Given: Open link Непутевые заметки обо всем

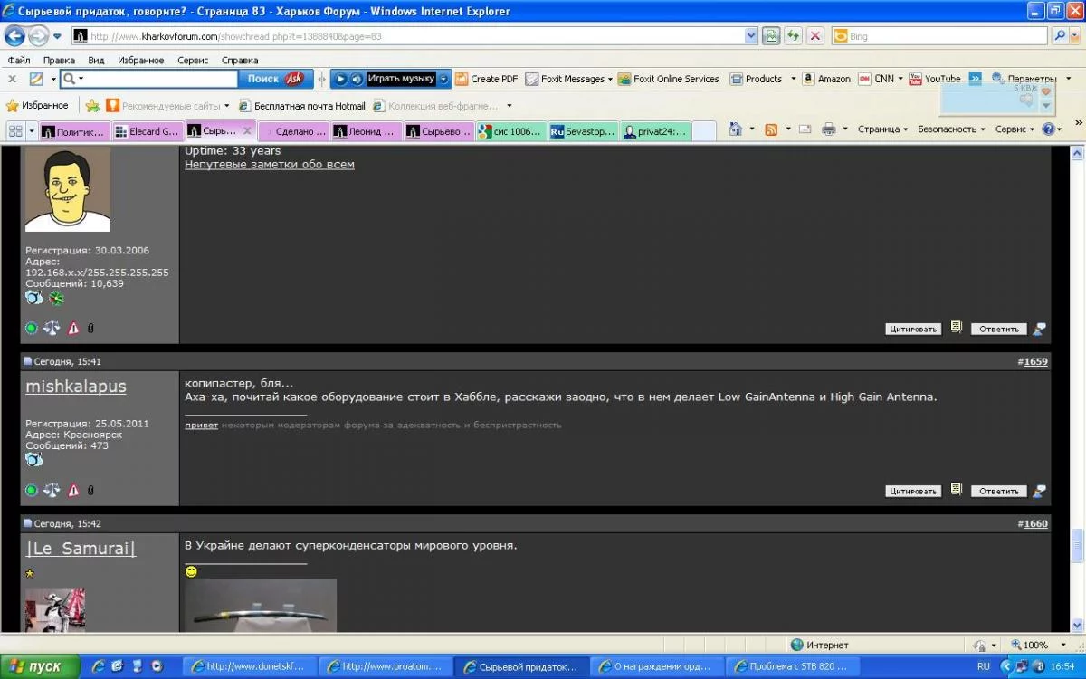Looking at the screenshot, I should tap(270, 165).
